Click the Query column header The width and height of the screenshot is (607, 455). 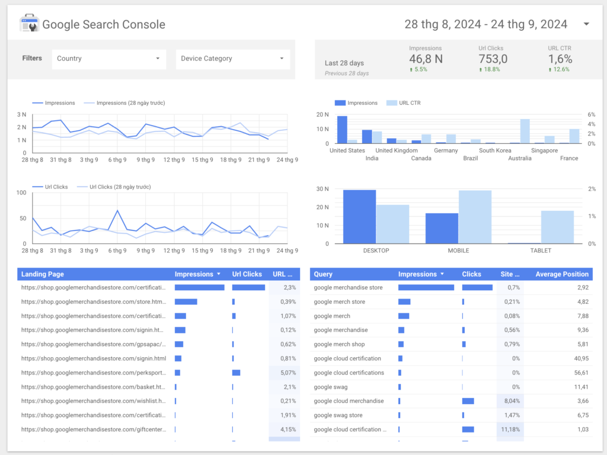tap(323, 274)
